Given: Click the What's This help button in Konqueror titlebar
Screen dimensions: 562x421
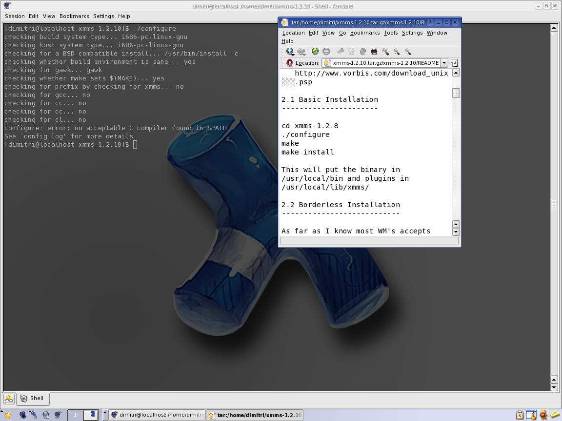Looking at the screenshot, I should point(430,22).
